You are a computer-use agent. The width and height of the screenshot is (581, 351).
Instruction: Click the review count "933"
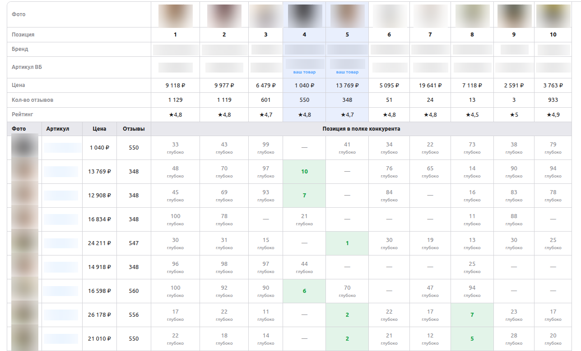553,100
